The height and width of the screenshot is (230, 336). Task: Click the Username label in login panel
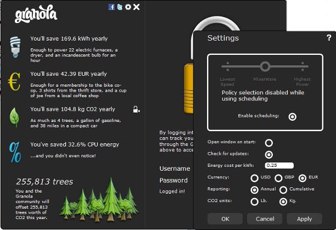[175, 169]
